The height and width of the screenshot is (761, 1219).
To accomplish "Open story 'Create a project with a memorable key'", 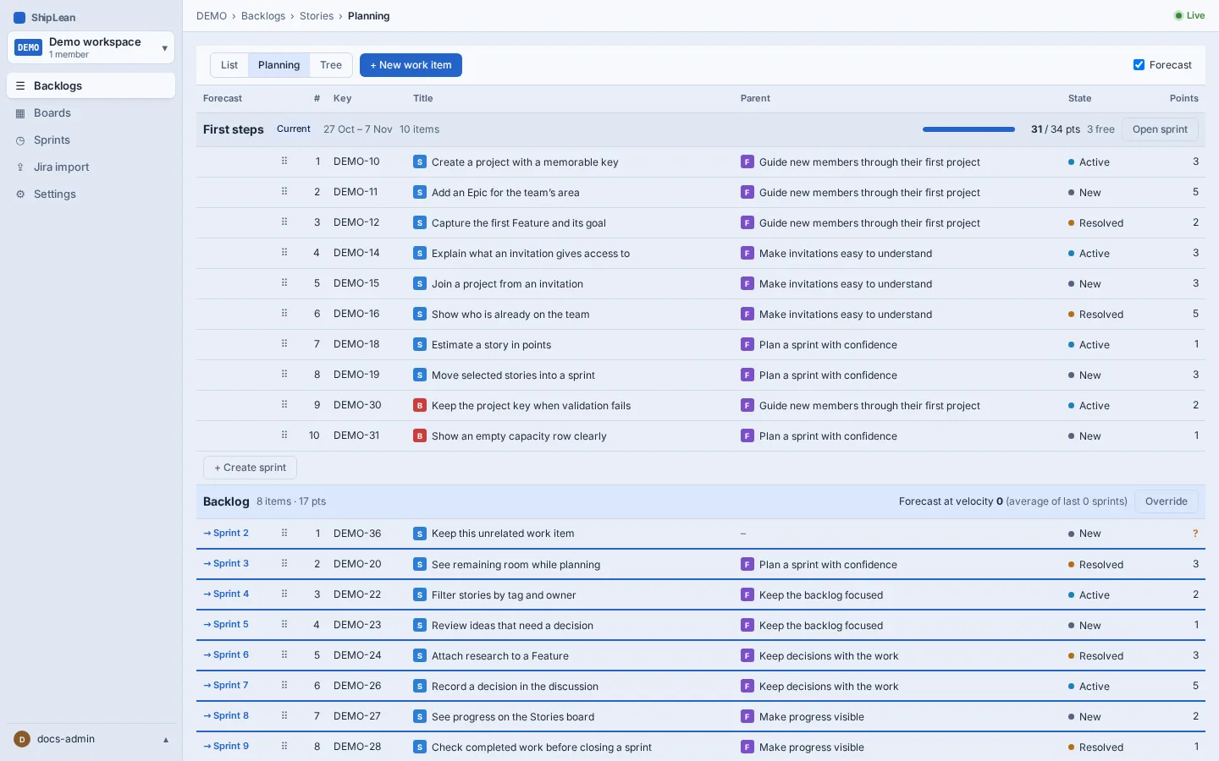I will click(x=525, y=162).
